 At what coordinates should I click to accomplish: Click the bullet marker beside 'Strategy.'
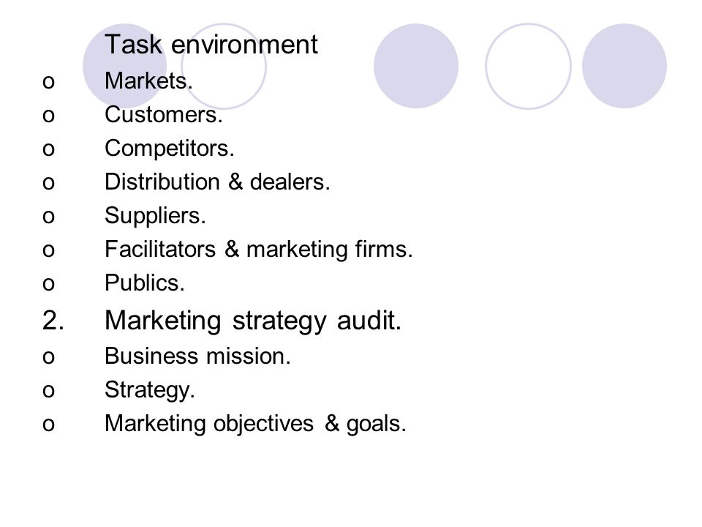48,391
